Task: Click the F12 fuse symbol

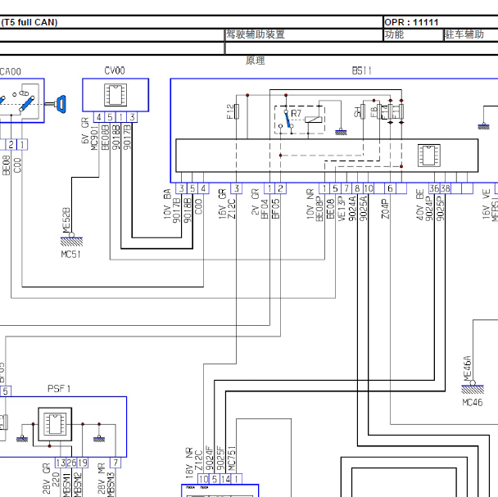Action: [237, 111]
